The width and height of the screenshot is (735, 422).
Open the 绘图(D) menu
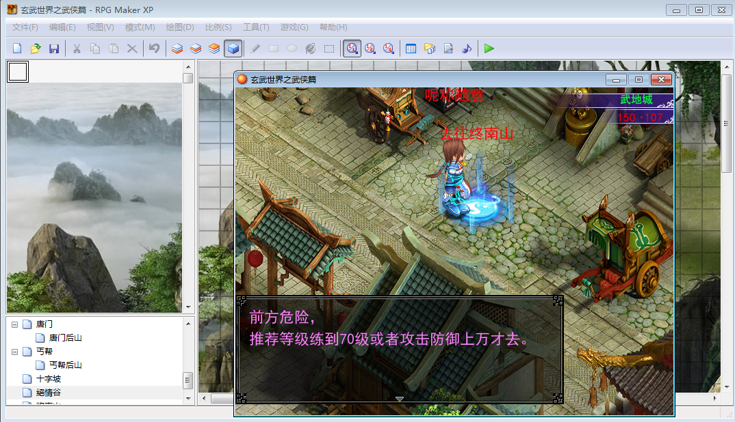pos(180,27)
